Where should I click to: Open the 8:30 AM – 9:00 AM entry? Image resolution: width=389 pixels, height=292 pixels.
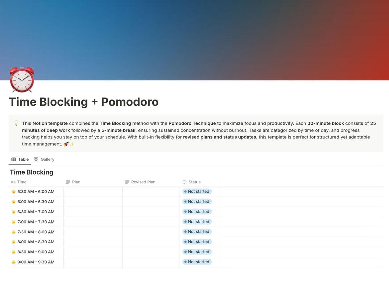(x=36, y=252)
